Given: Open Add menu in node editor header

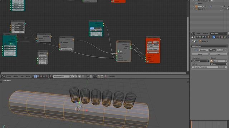Looking at the screenshot, I should [22, 76].
